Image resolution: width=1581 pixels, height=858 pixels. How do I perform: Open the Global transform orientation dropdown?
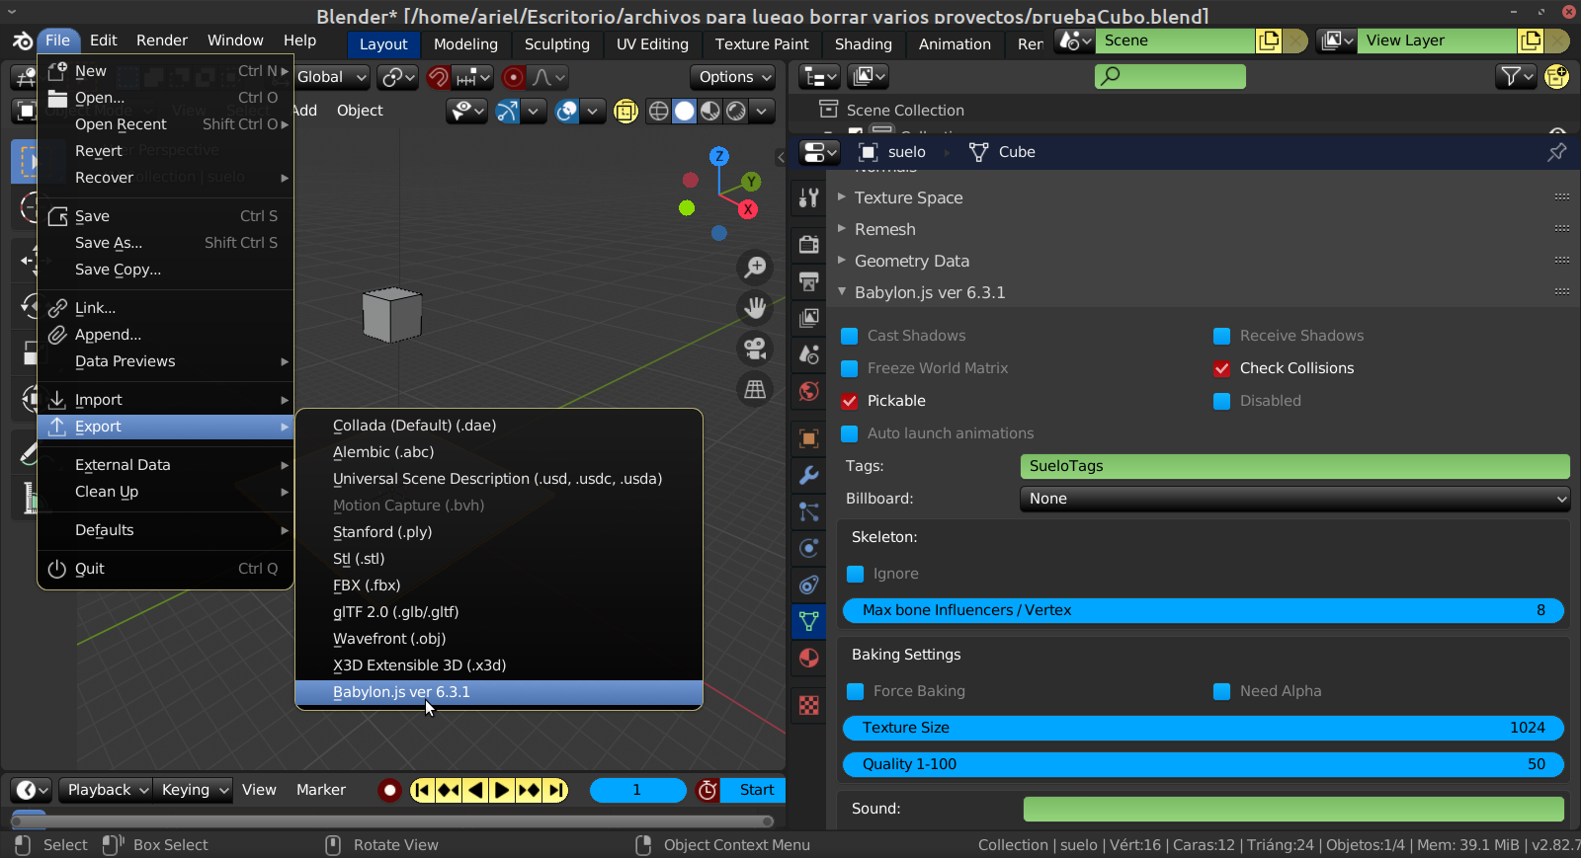click(x=332, y=77)
